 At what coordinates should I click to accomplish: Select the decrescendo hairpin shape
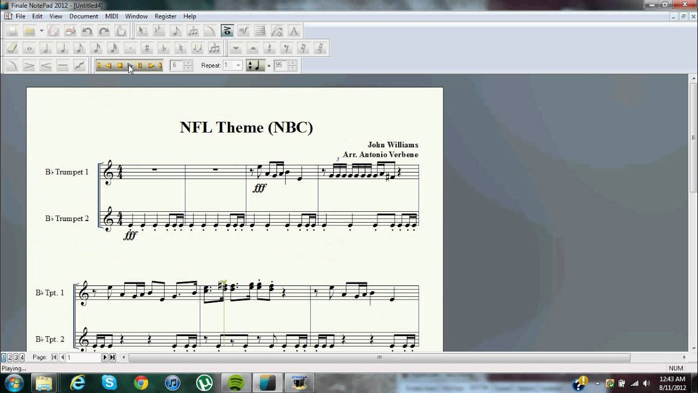click(x=29, y=65)
